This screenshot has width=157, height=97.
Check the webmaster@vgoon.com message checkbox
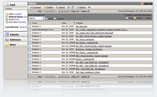click(30, 30)
